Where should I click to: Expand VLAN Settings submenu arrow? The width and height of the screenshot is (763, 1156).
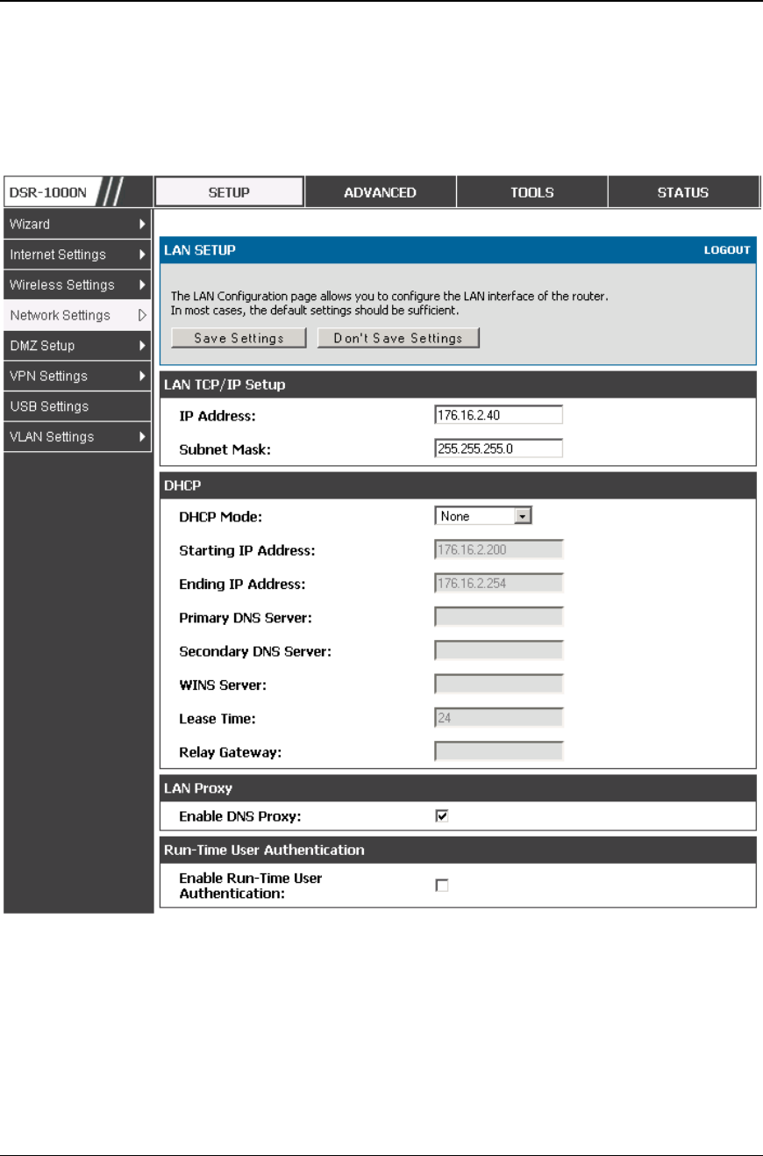(x=142, y=436)
